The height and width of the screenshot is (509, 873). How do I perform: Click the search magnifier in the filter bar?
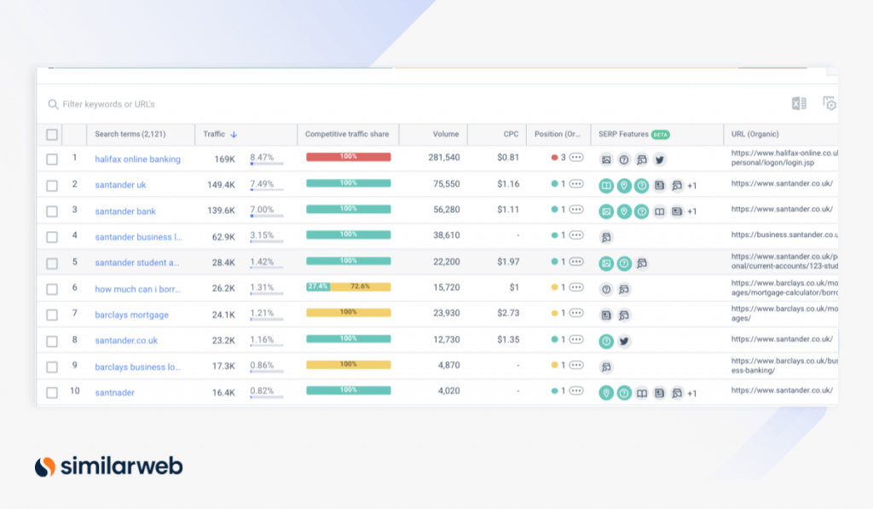tap(55, 103)
